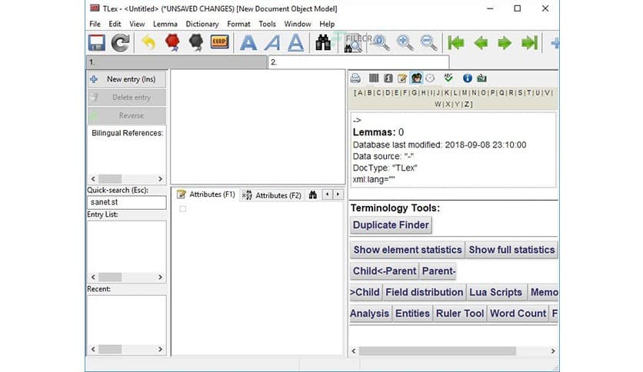Screen dimensions: 643x372
Task: Click Show full statistics
Action: pyautogui.click(x=511, y=250)
